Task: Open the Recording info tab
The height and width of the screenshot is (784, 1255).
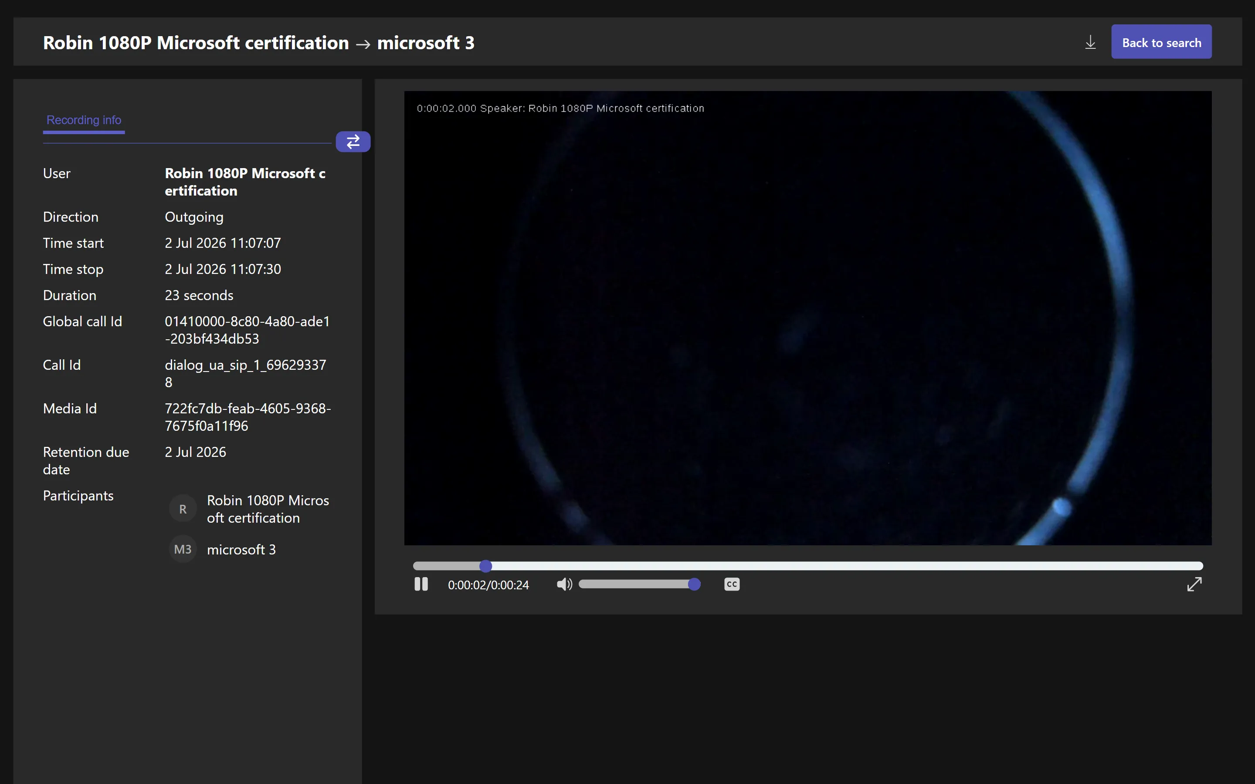Action: (84, 120)
